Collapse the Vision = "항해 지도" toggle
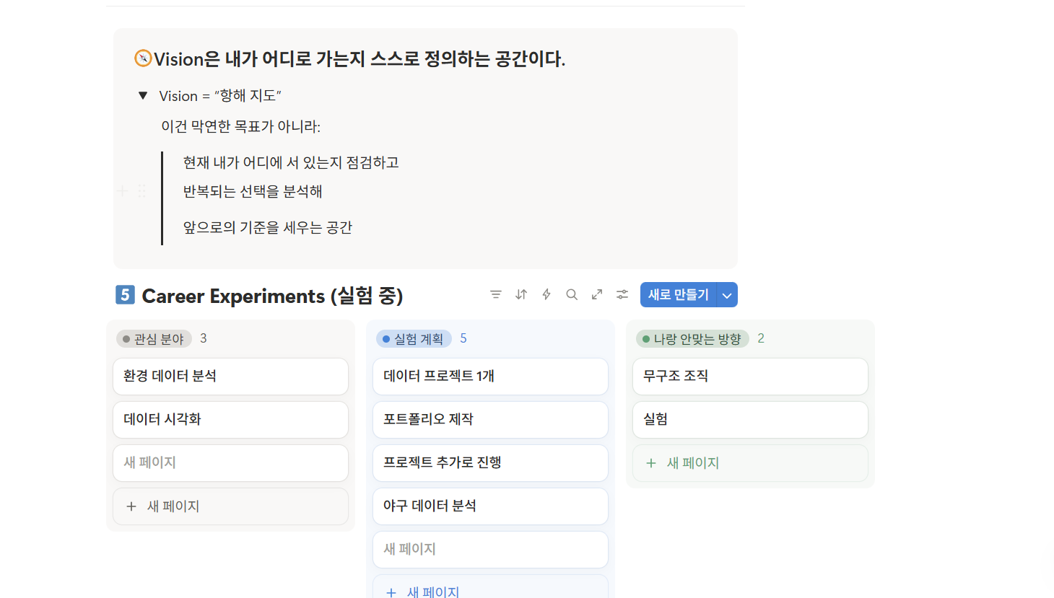 [143, 96]
